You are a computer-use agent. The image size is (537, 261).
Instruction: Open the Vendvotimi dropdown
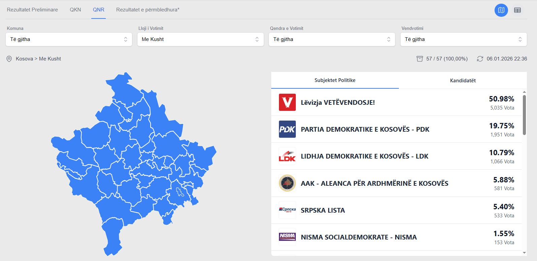[x=463, y=39]
